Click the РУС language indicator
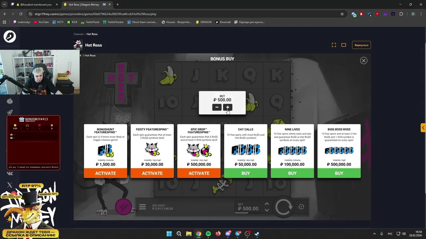 point(390,234)
